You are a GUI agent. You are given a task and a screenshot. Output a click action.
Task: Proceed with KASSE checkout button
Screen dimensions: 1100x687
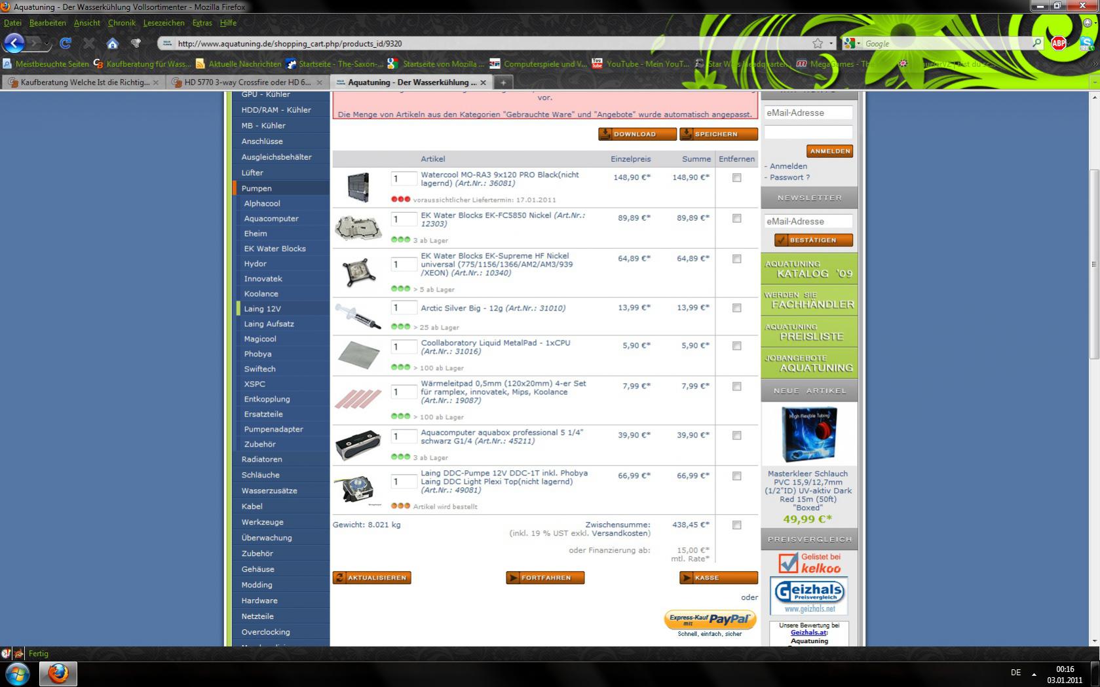(x=718, y=578)
